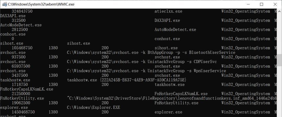Click the WpnUserService svchost command line
Viewport: 282px width, 117px height.
point(146,71)
